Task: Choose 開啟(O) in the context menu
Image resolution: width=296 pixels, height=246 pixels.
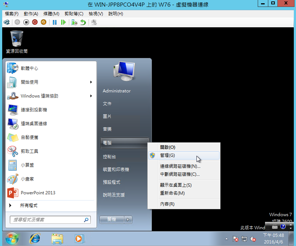Action: pos(184,147)
